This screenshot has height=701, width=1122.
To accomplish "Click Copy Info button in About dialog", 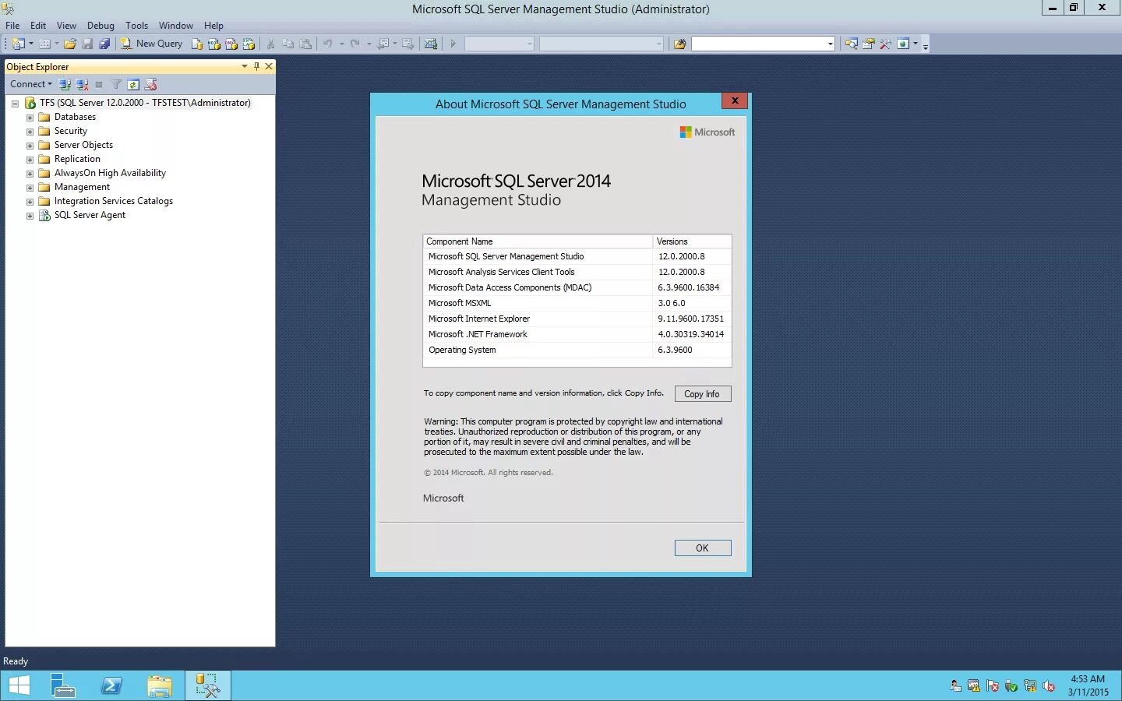I will coord(702,394).
